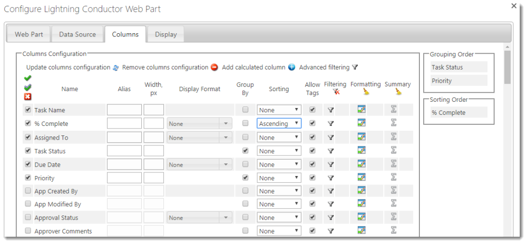The width and height of the screenshot is (527, 244).
Task: Click Update columns configuration link
Action: click(68, 67)
